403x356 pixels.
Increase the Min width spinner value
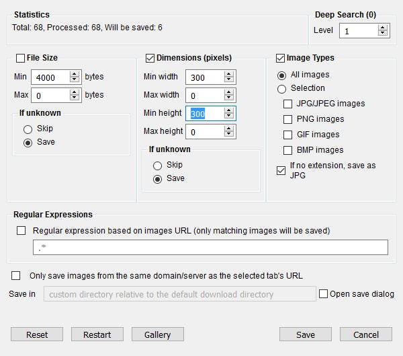point(230,74)
